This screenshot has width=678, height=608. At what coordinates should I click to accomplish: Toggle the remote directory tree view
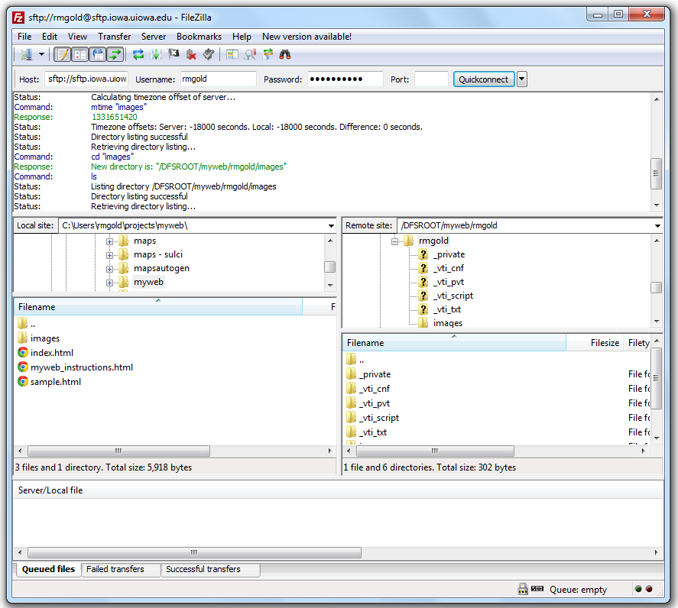[98, 54]
